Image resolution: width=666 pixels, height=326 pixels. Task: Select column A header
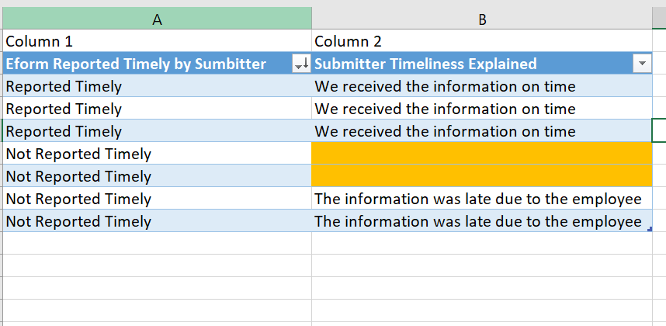point(157,19)
